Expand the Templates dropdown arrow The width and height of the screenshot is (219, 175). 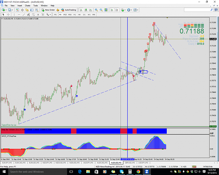tap(138, 10)
